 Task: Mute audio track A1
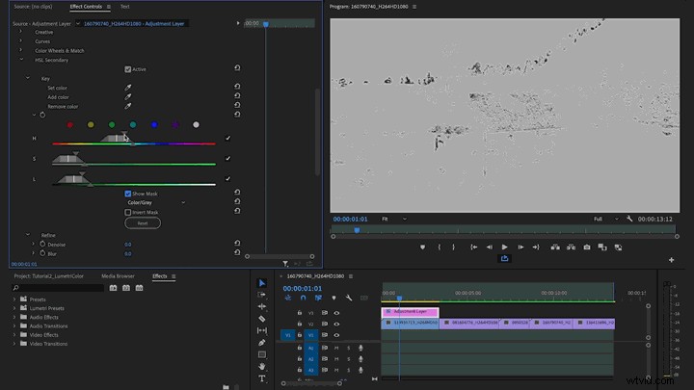coord(336,348)
